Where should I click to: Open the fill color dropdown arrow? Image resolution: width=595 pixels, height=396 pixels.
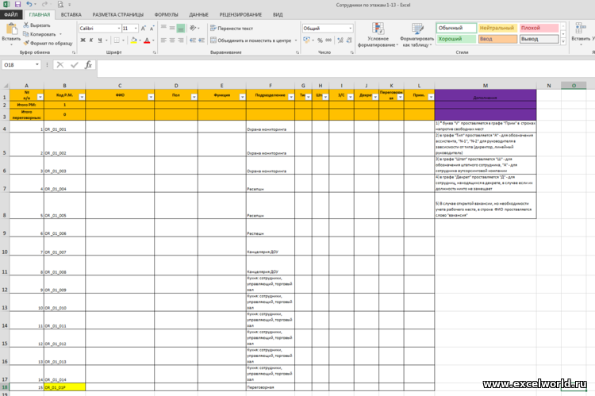(x=140, y=40)
